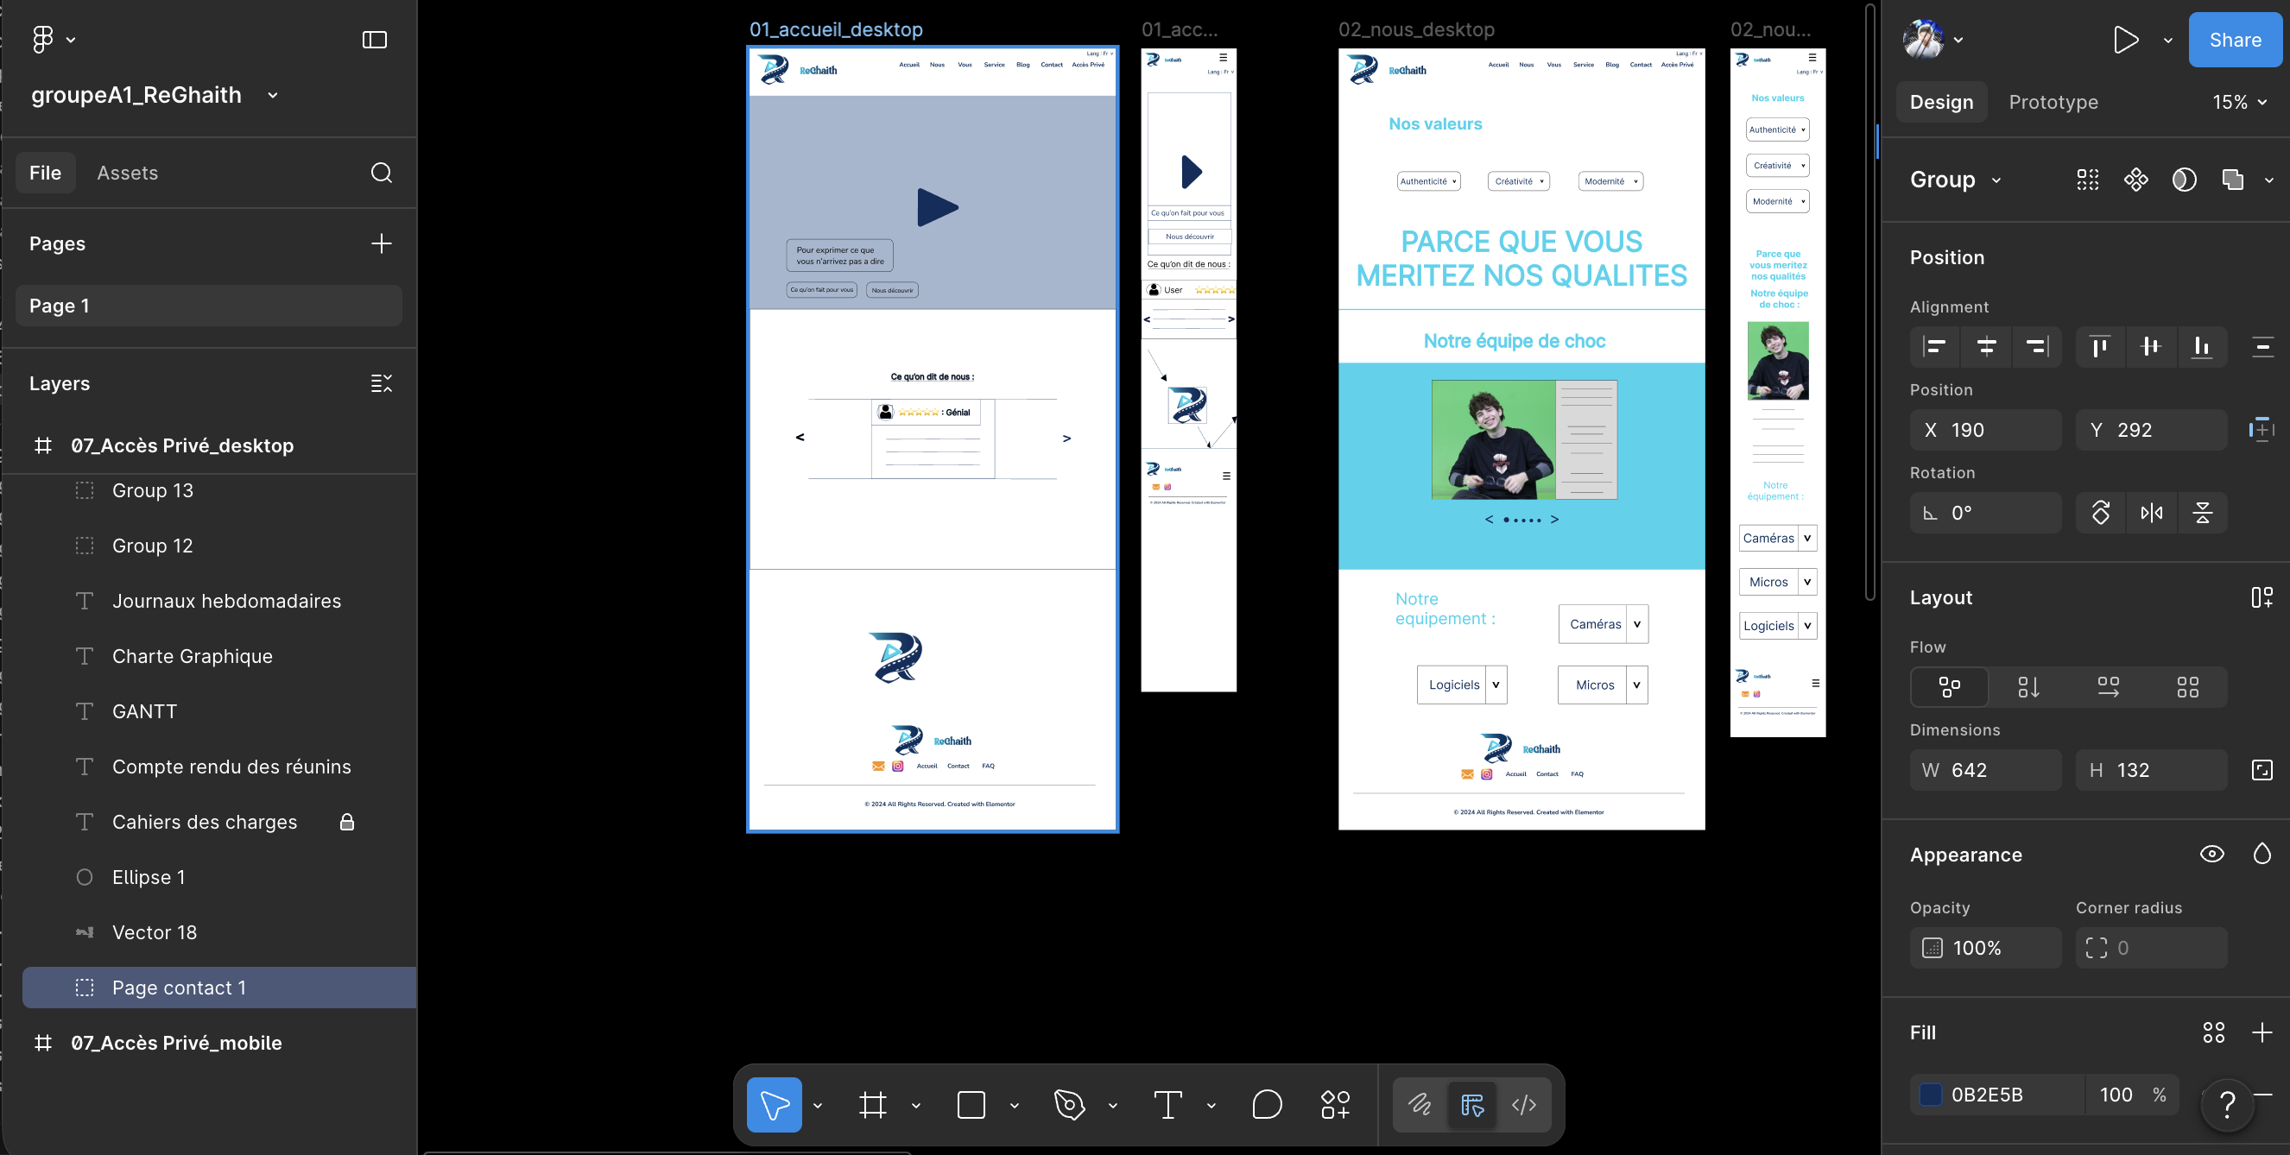This screenshot has width=2290, height=1155.
Task: Collapse all layers icon next to Layers
Action: point(382,383)
